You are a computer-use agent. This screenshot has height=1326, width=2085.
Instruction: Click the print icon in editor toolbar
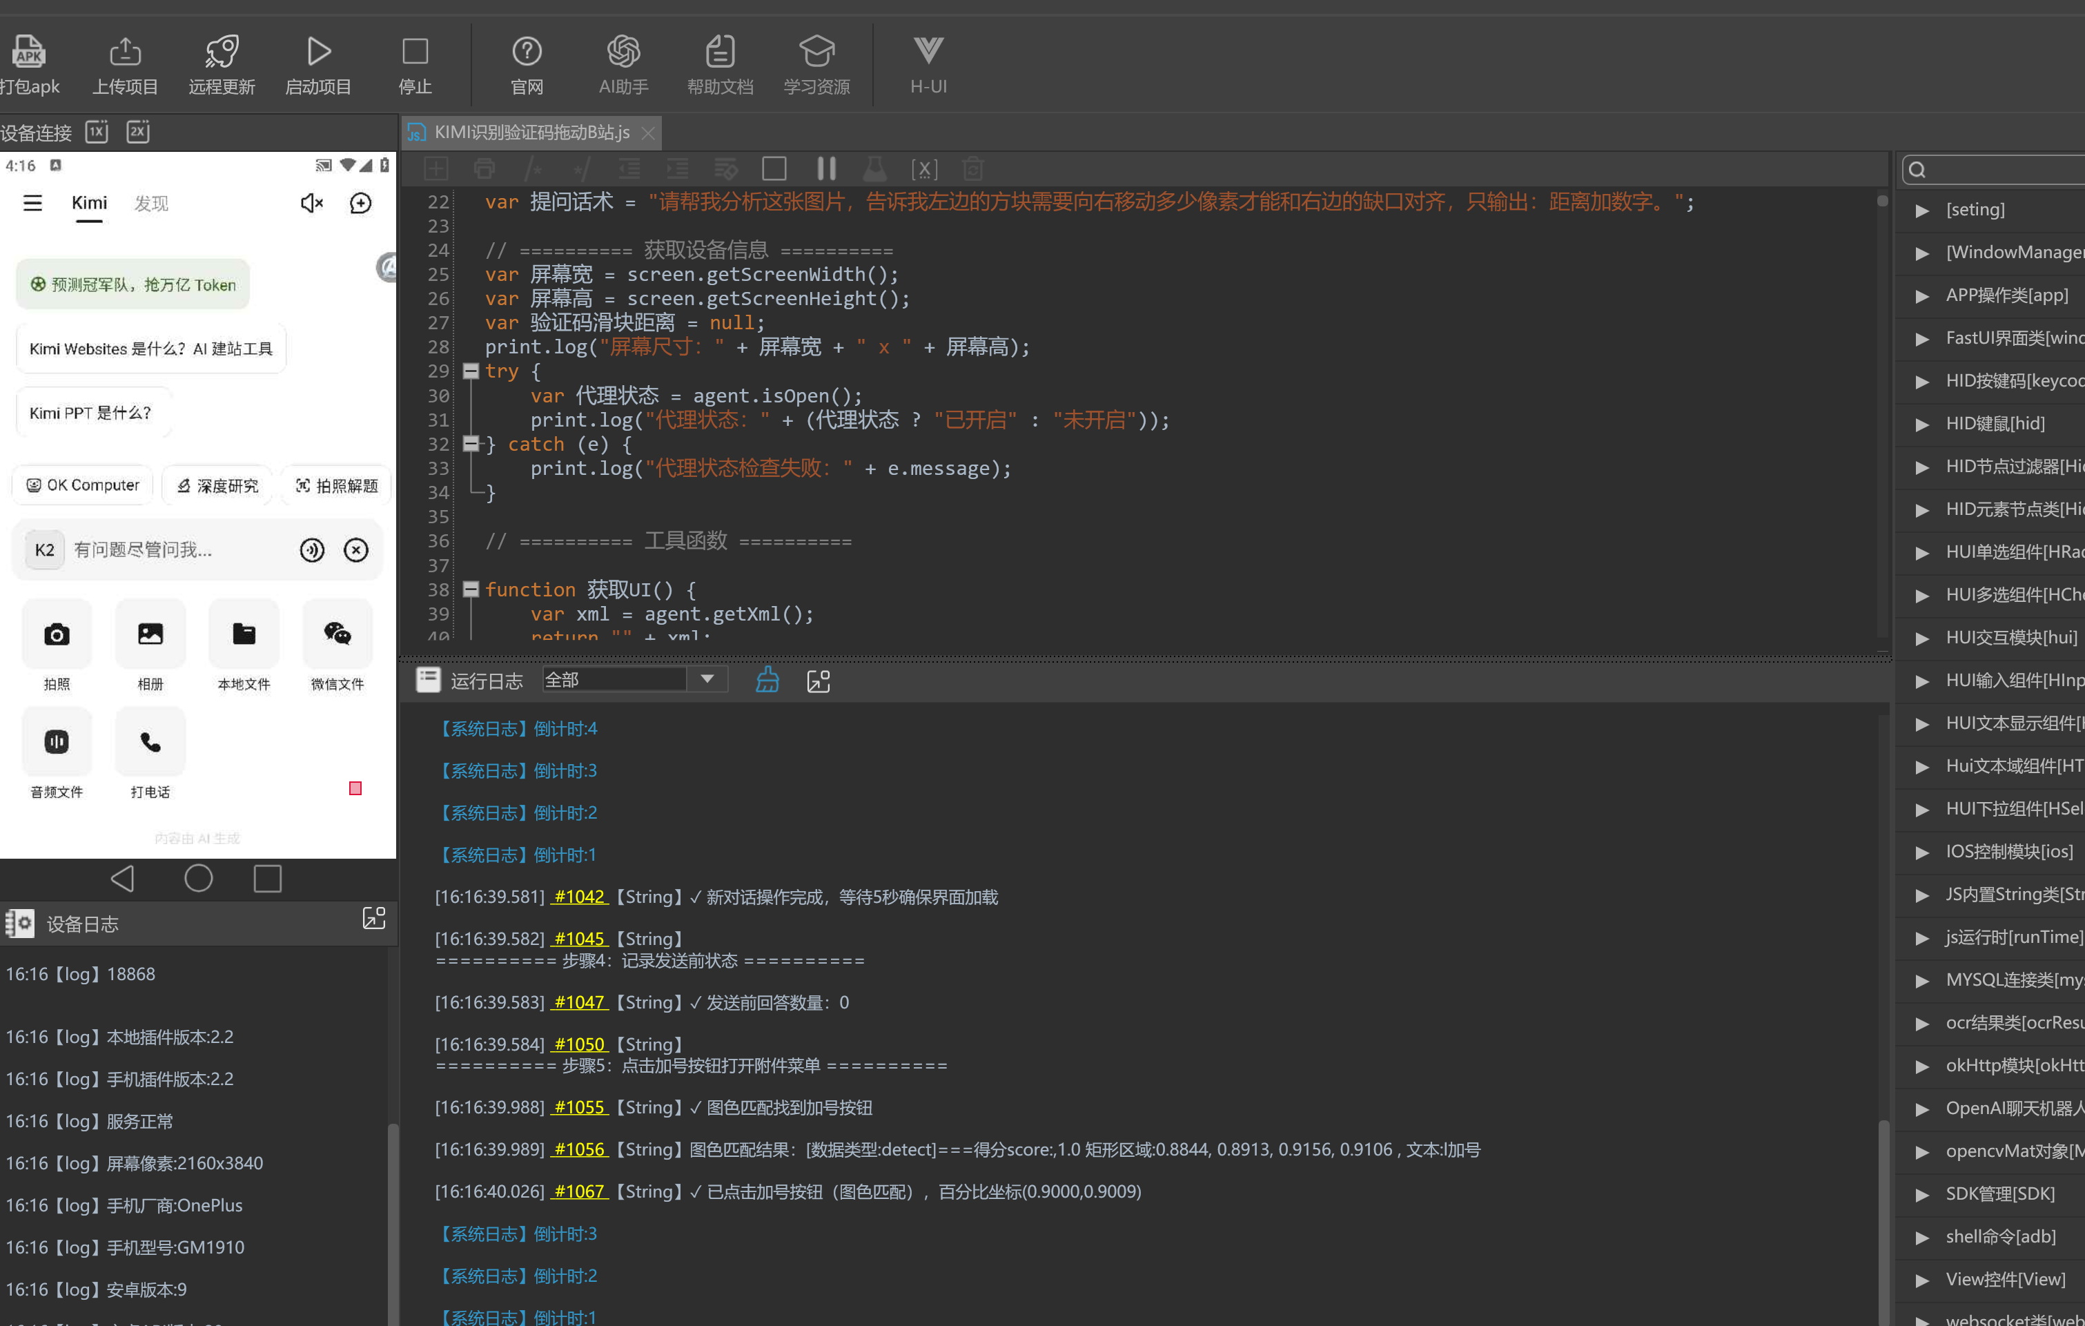484,168
